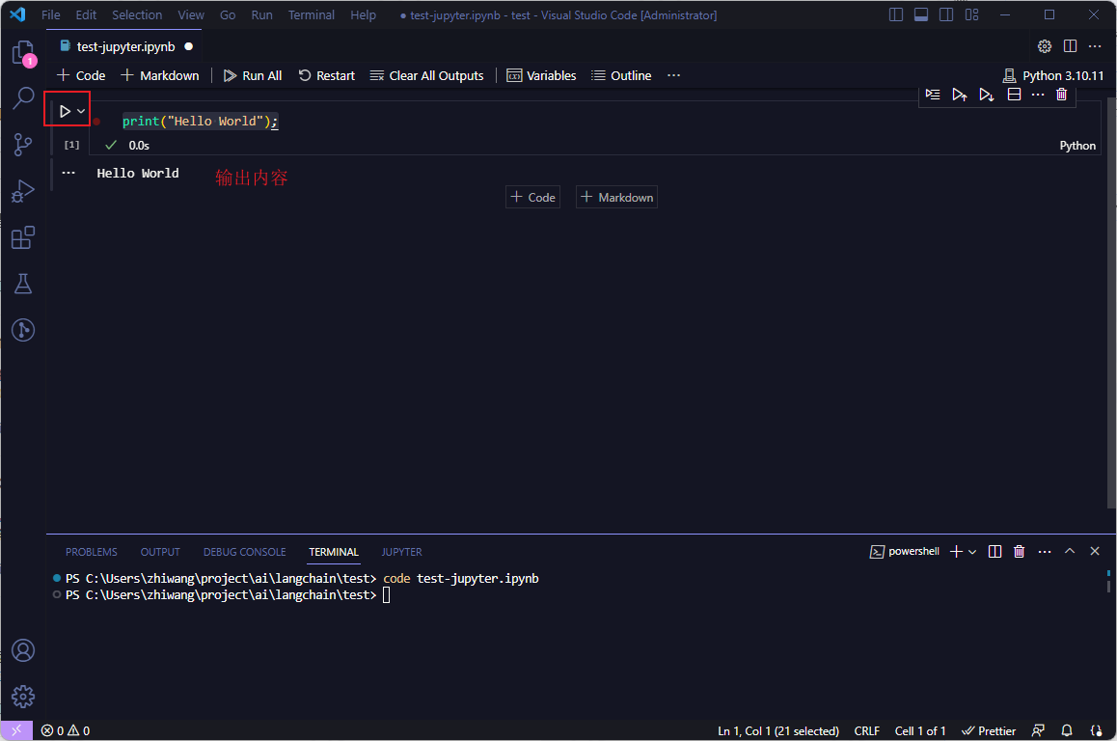The width and height of the screenshot is (1117, 741).
Task: Open the File menu
Action: point(50,15)
